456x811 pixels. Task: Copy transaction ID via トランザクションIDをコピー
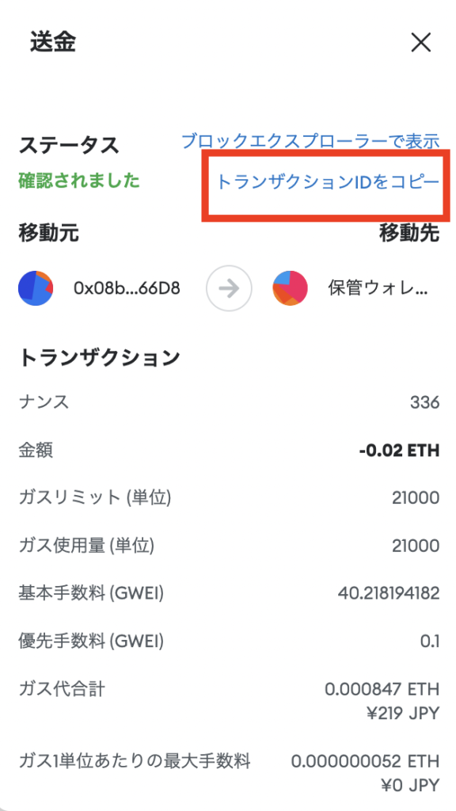(x=327, y=181)
